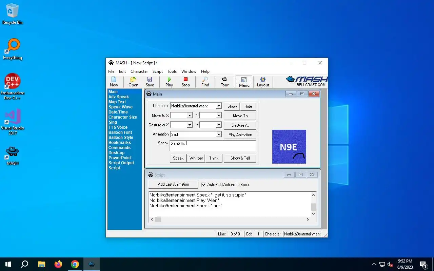This screenshot has height=271, width=434.
Task: Stop playback with the red Stop icon
Action: (x=185, y=82)
